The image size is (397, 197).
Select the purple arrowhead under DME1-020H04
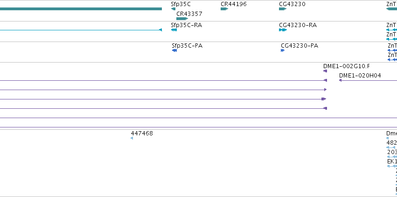[340, 80]
